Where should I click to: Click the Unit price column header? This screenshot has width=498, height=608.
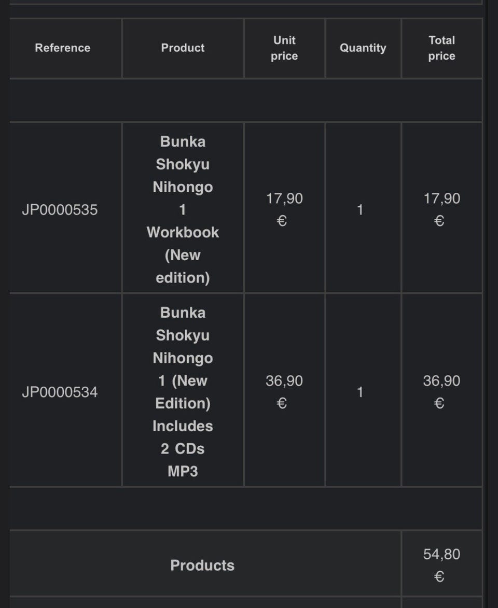click(x=284, y=48)
